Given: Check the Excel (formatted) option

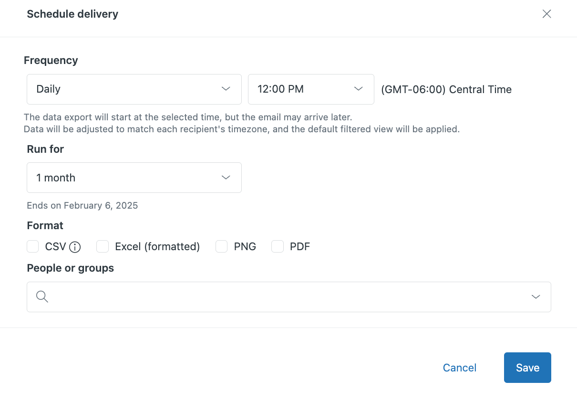Looking at the screenshot, I should [x=102, y=246].
